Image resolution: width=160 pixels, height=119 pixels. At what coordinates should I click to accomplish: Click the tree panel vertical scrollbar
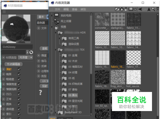coord(91,45)
